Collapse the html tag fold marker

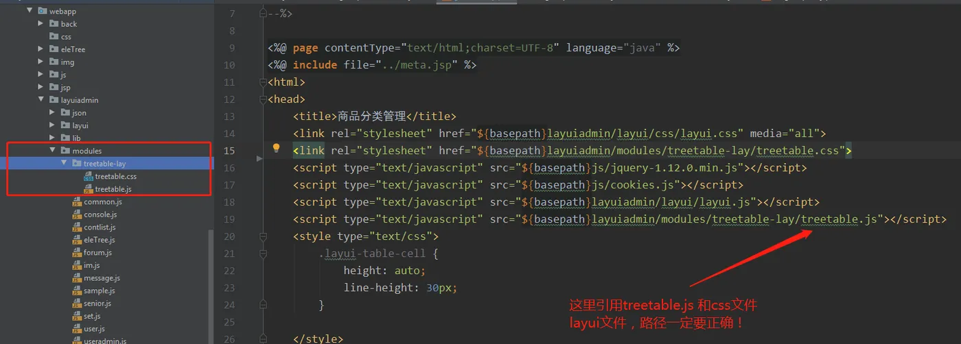tap(263, 82)
